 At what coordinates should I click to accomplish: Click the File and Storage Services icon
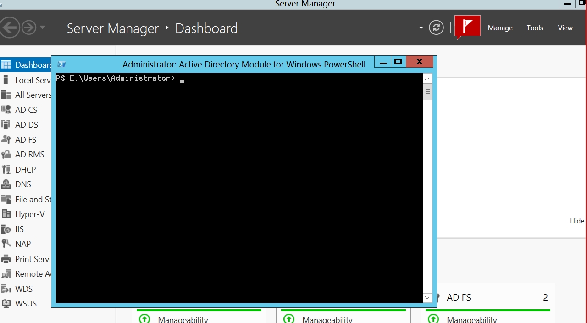[x=6, y=199]
